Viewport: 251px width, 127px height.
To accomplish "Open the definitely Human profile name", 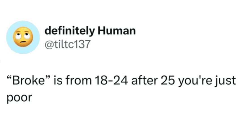I will (x=90, y=32).
